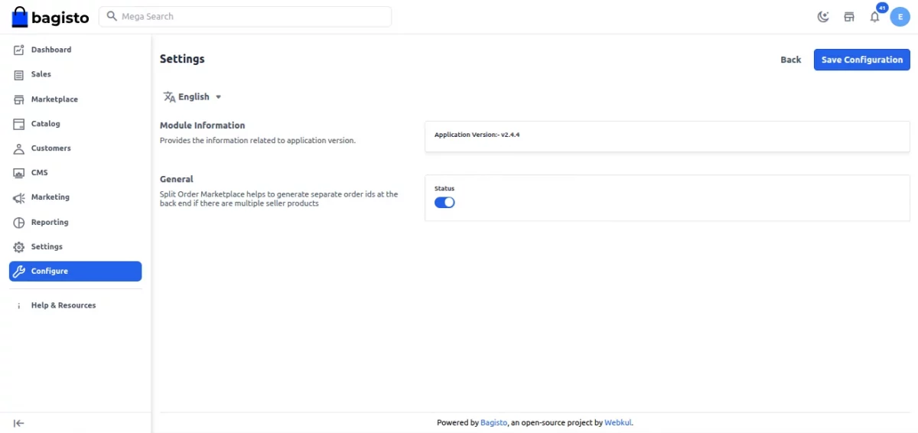
Task: Click the 'Module Information' heading
Action: click(x=203, y=125)
